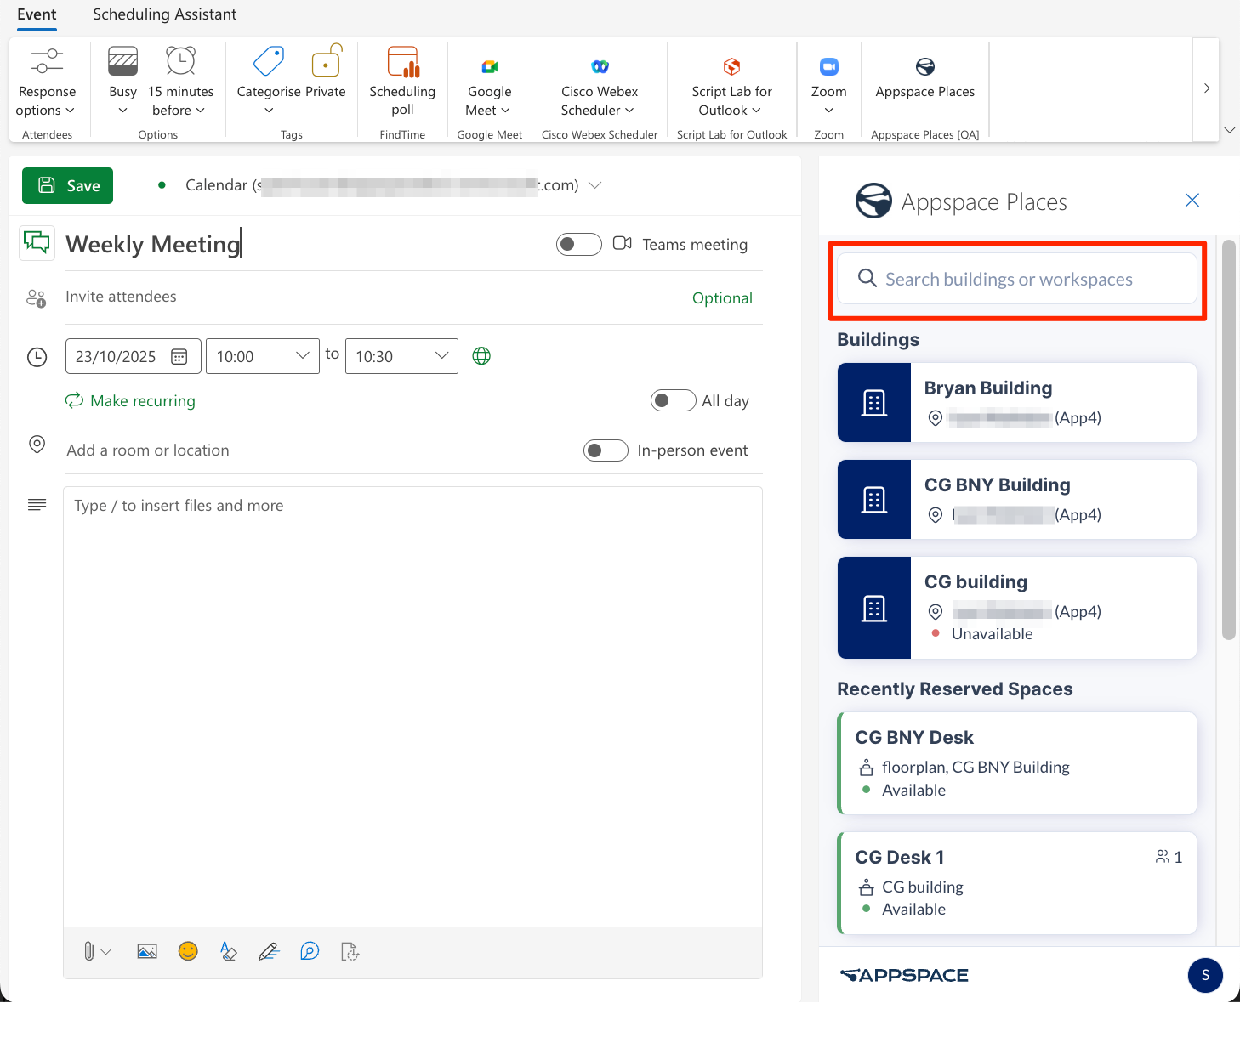Expand the attachment options chevron
Image resolution: width=1240 pixels, height=1037 pixels.
tap(106, 952)
